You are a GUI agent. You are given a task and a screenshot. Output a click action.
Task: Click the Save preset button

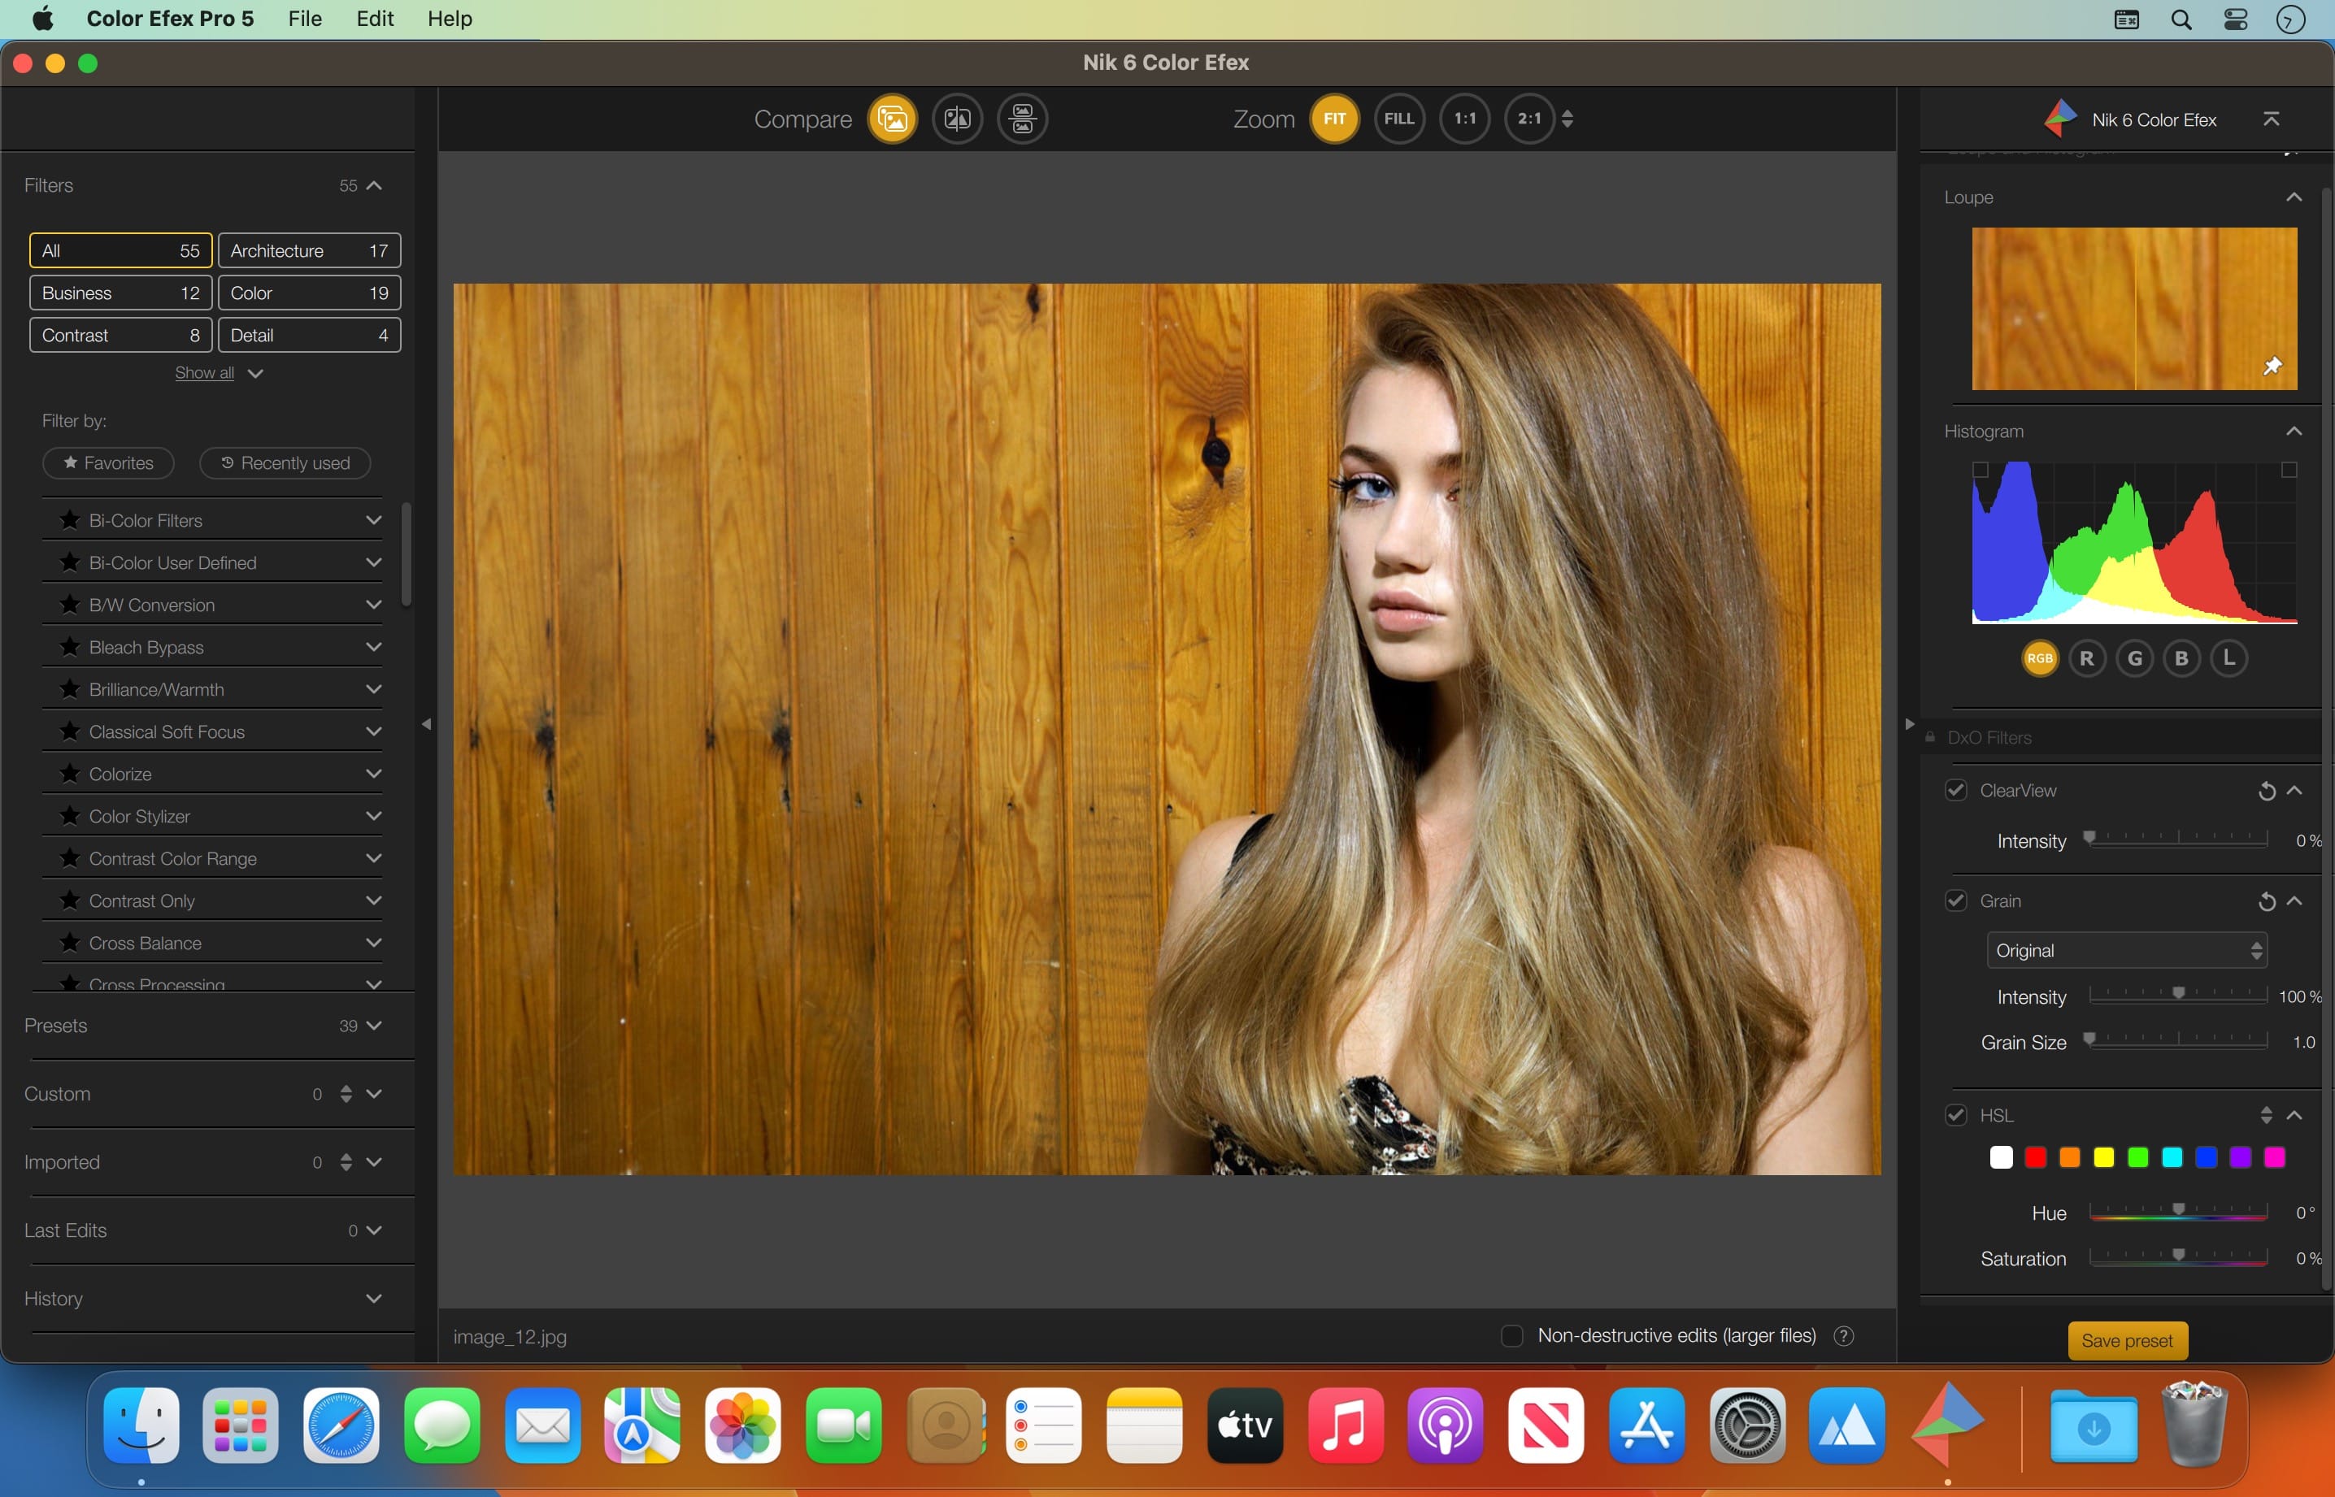point(2127,1340)
